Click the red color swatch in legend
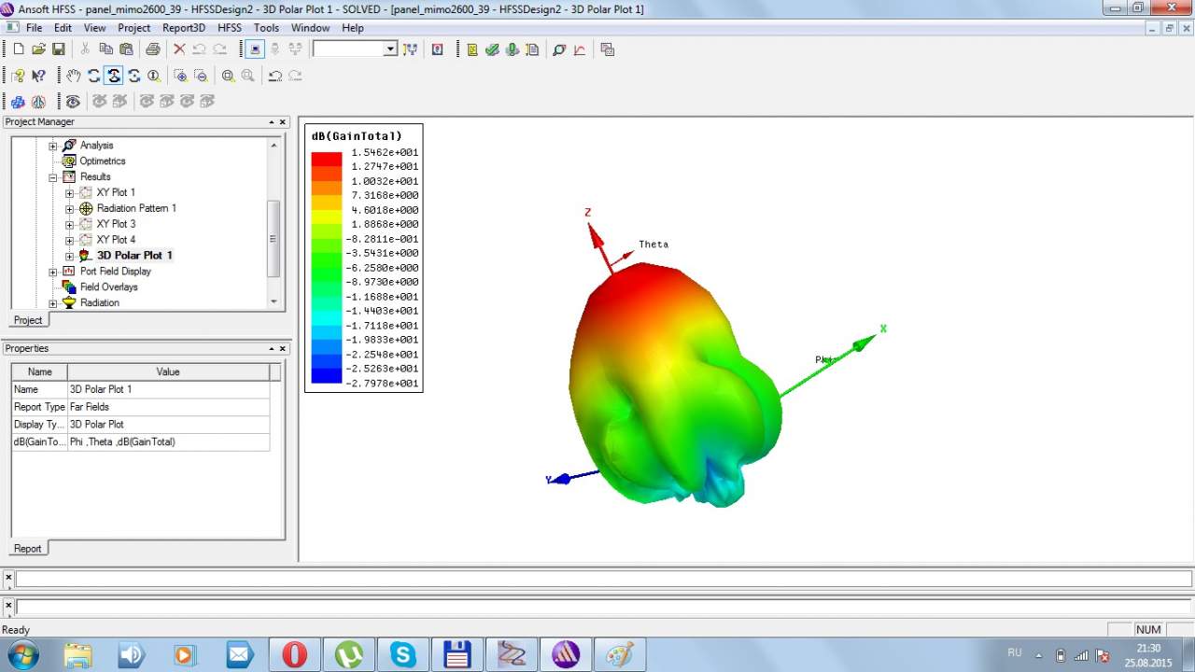 point(327,159)
